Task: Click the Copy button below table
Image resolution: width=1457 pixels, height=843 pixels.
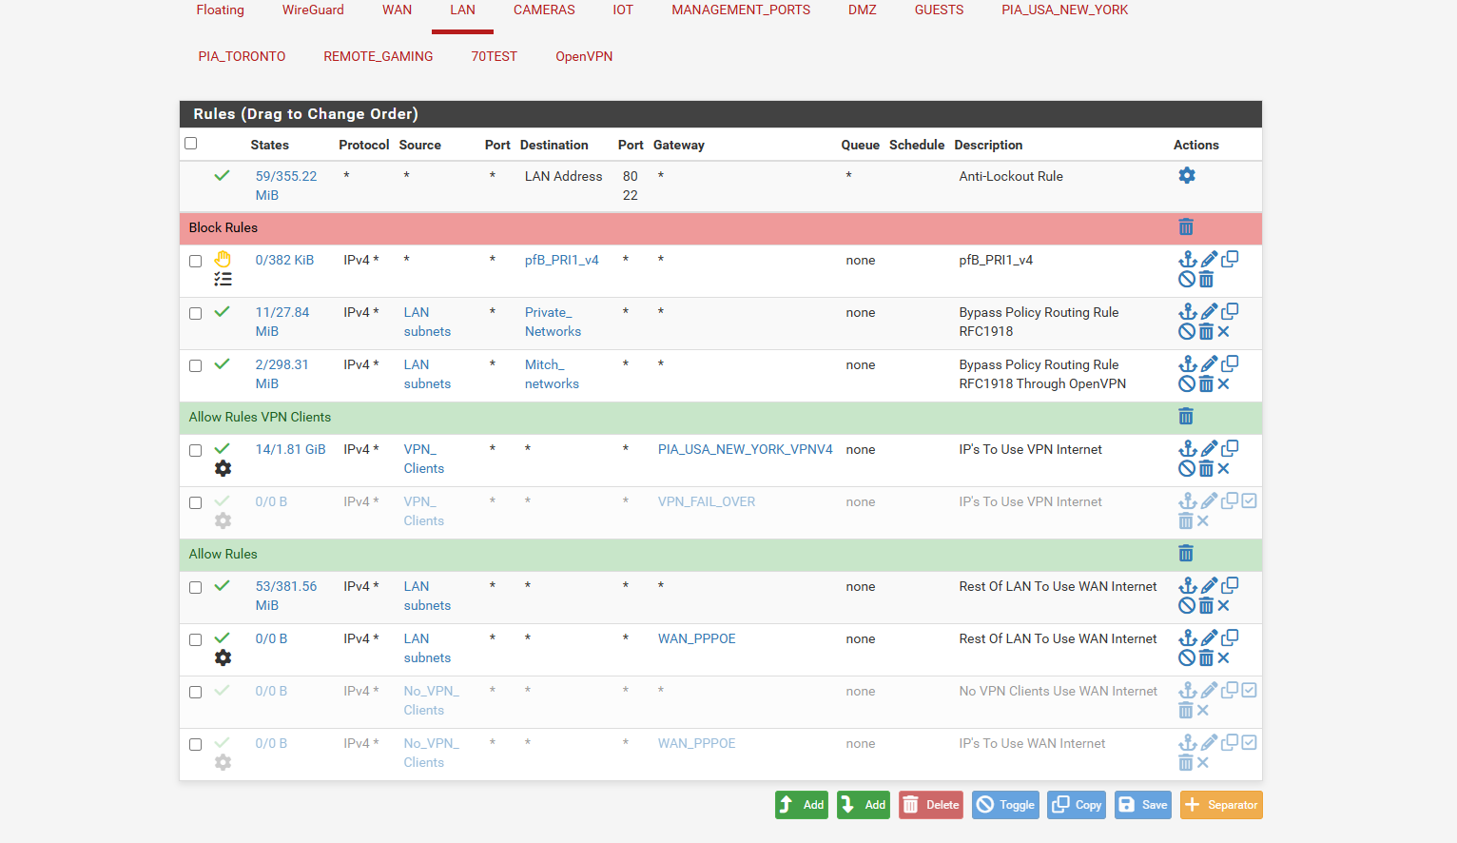Action: click(1077, 805)
